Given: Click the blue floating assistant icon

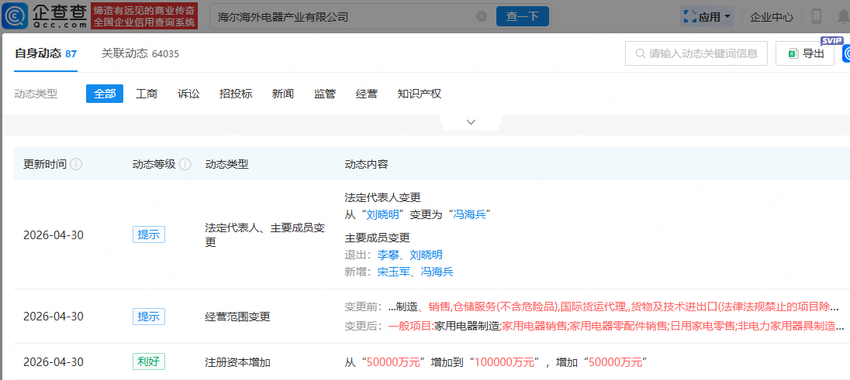Looking at the screenshot, I should coord(846,53).
